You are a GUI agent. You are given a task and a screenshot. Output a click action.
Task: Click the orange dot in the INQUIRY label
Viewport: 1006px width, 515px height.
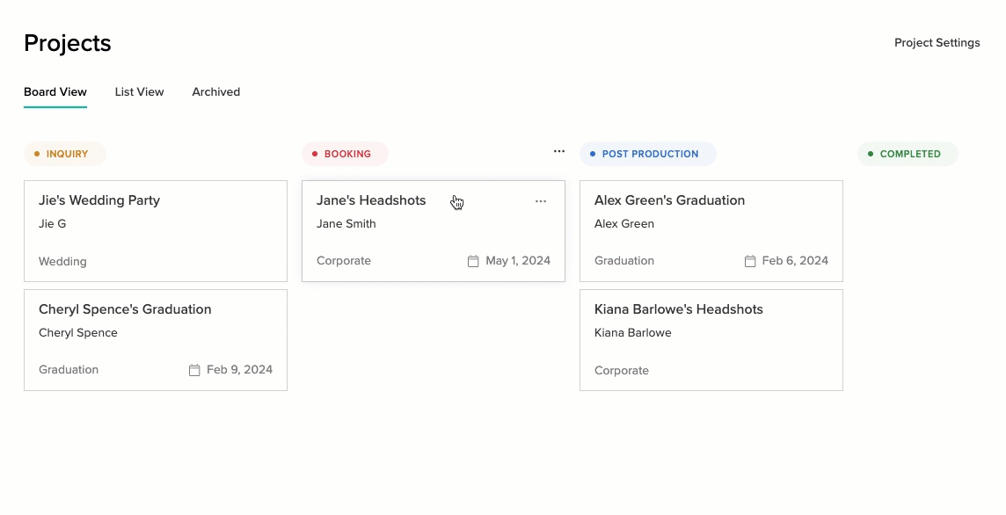click(x=36, y=153)
